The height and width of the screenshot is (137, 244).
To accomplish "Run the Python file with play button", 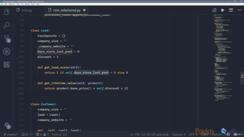I will (223, 10).
